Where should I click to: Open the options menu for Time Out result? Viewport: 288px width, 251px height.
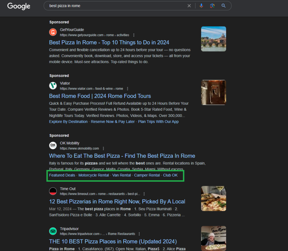tap(144, 194)
